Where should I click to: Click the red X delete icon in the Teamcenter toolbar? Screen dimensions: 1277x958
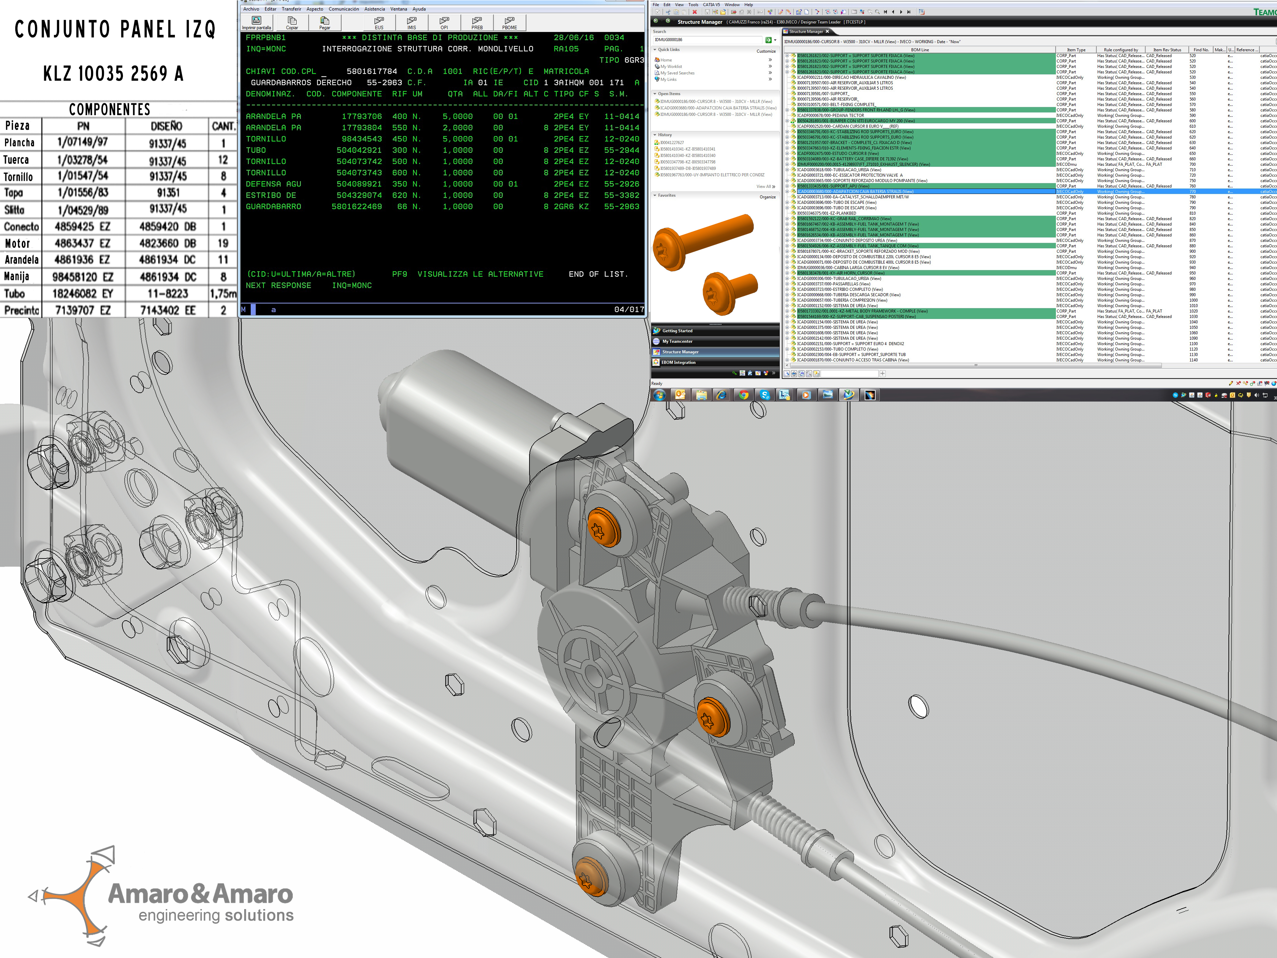pos(695,12)
